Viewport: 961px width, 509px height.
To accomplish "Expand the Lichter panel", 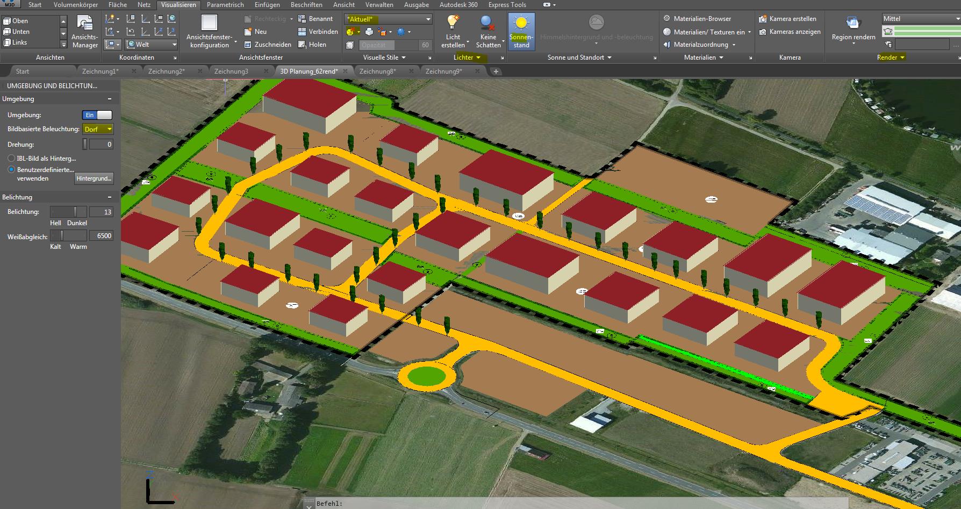I will [467, 58].
